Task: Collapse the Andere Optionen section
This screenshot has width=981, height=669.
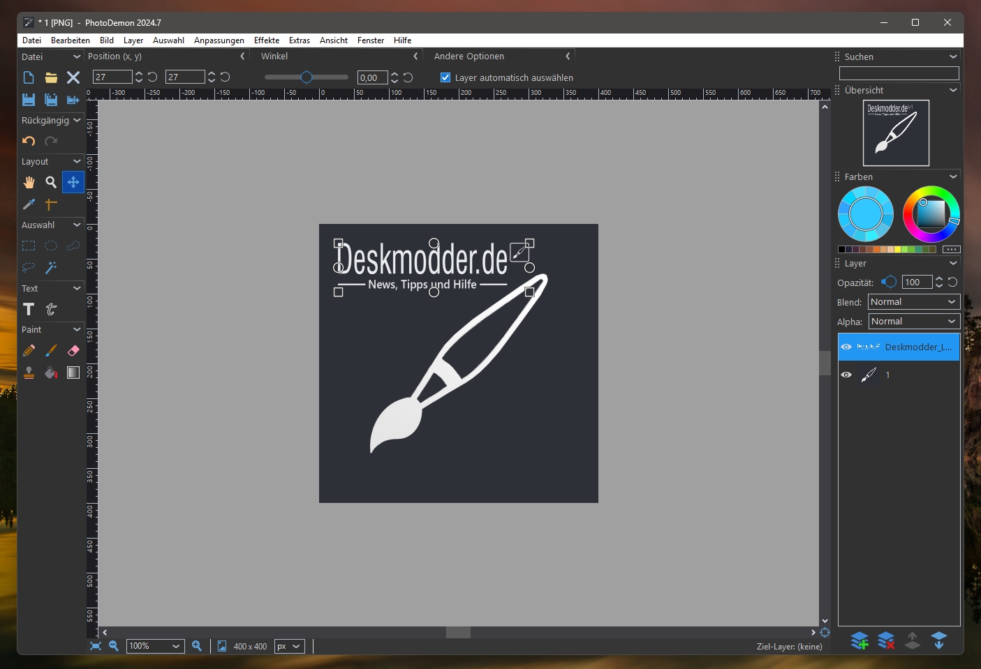Action: (x=568, y=56)
